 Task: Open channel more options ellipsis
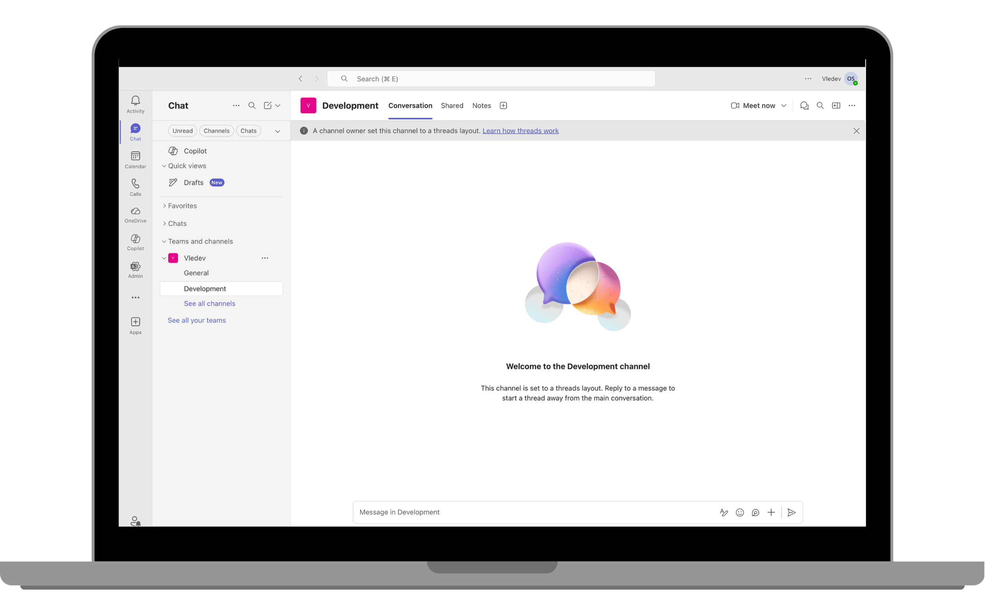pyautogui.click(x=852, y=106)
